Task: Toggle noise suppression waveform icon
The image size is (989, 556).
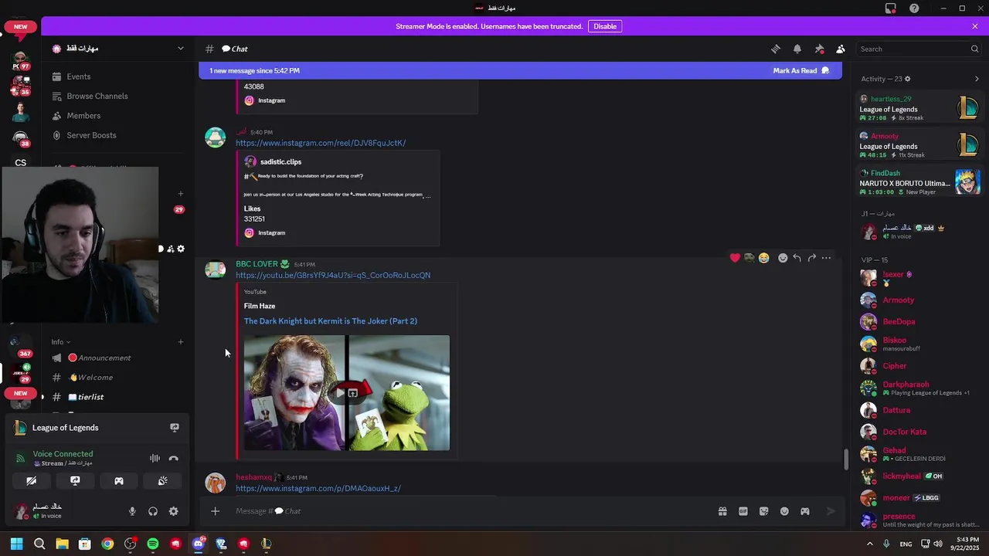Action: (155, 459)
